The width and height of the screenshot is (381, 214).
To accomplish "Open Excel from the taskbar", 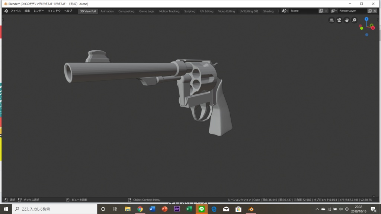I will (x=189, y=209).
